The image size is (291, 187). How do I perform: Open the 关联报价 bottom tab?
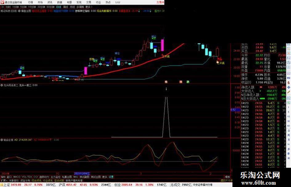point(14,180)
